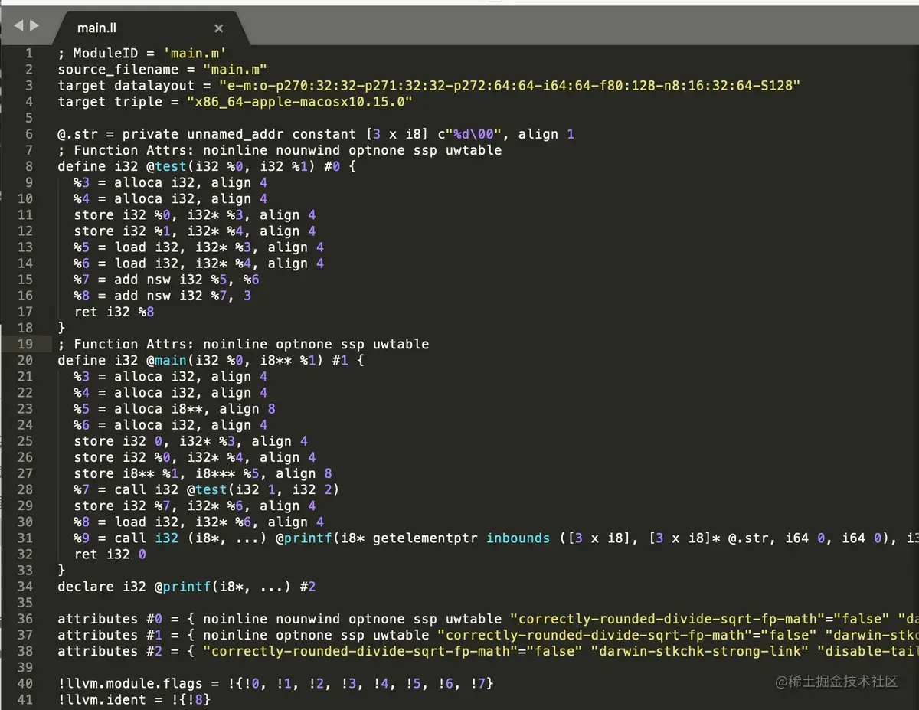Close the main.ll tab
Image resolution: width=919 pixels, height=710 pixels.
(x=218, y=28)
